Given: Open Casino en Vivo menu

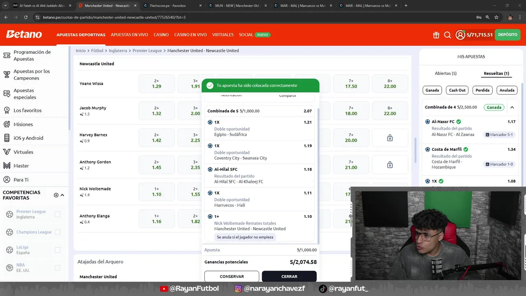Looking at the screenshot, I should [x=190, y=35].
